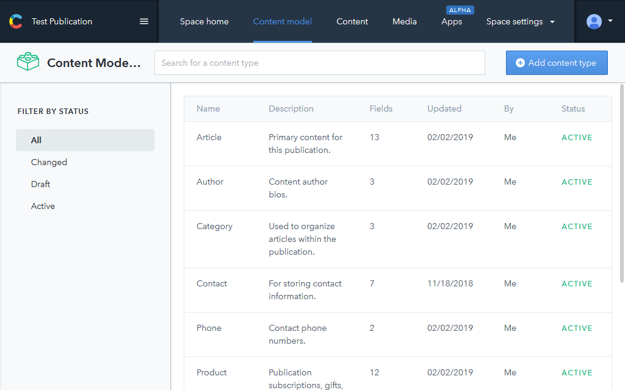Image resolution: width=625 pixels, height=390 pixels.
Task: Click the Contentful logo icon
Action: tap(15, 21)
